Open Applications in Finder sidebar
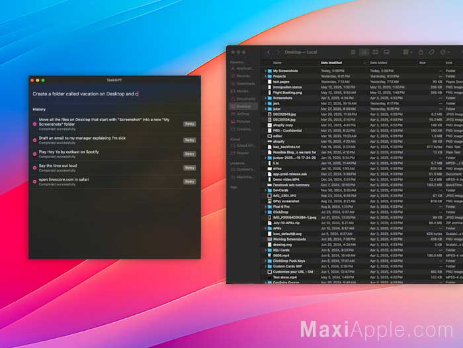This screenshot has height=348, width=463. click(243, 68)
